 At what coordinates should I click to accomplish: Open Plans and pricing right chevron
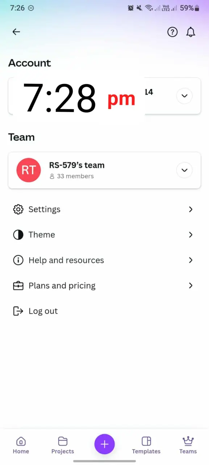tap(191, 286)
